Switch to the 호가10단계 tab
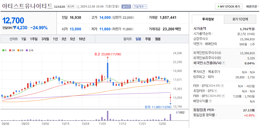Image resolution: width=260 pixels, height=128 pixels. click(240, 19)
